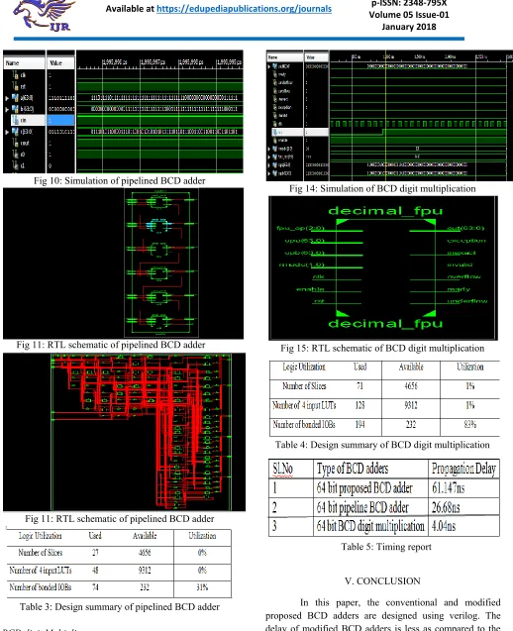The image size is (513, 631).
Task: Click the clk signal icon in Fig 10
Action: pos(16,75)
